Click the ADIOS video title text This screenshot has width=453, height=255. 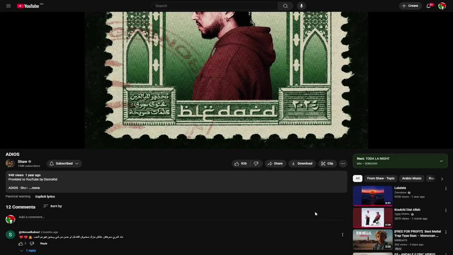point(12,154)
